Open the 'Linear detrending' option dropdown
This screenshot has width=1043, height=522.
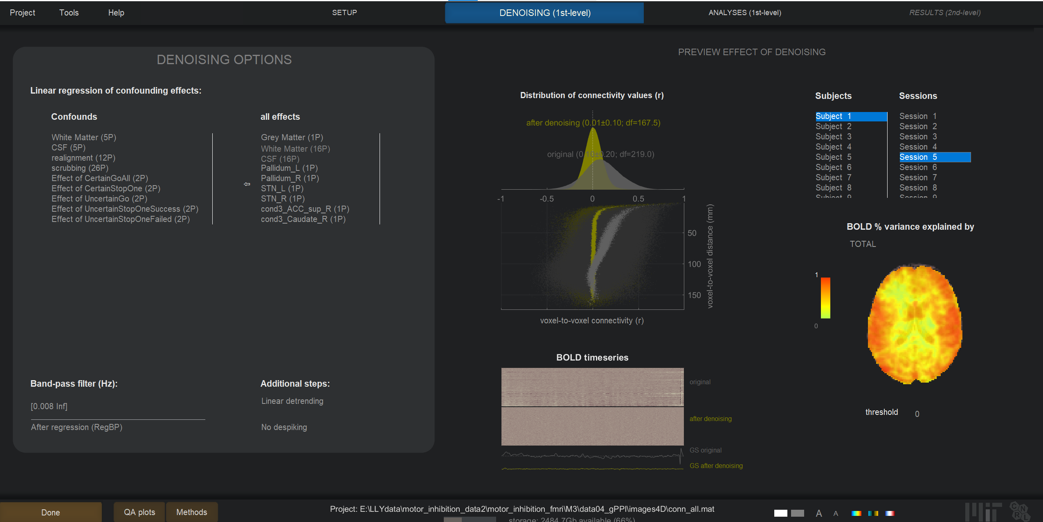(292, 401)
